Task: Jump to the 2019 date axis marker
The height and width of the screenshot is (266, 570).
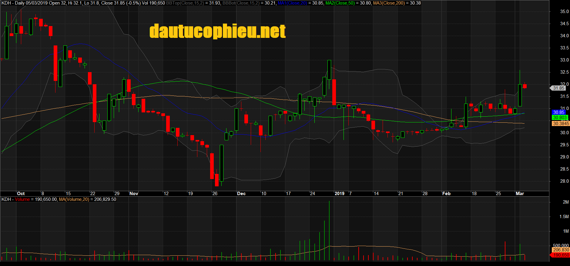Action: [x=339, y=194]
